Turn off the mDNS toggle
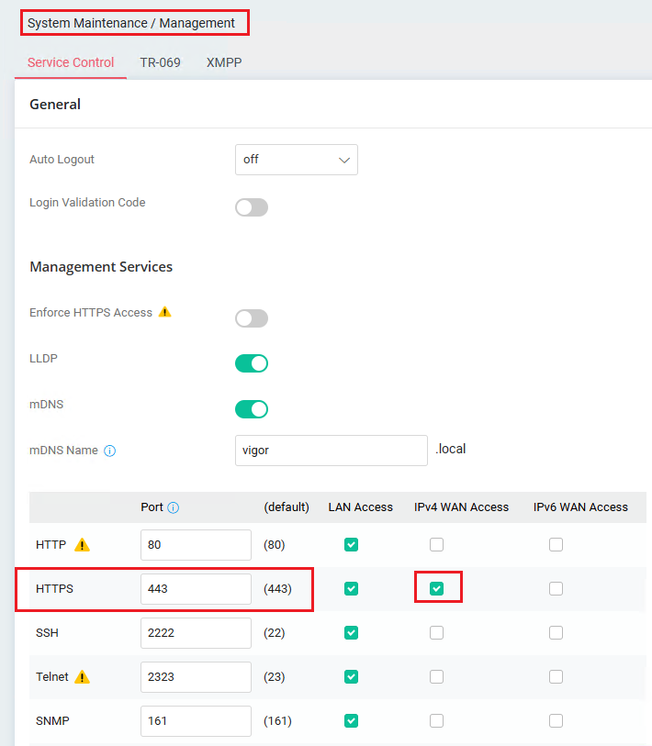652x746 pixels. [x=252, y=409]
